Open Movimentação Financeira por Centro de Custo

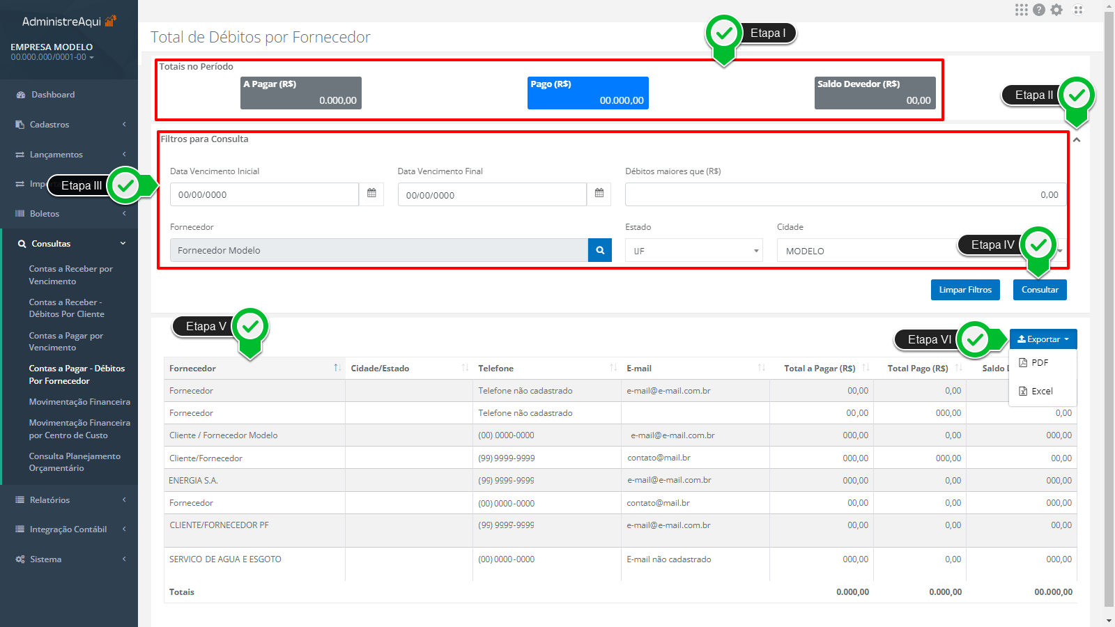[79, 429]
